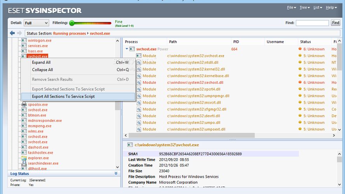Select Export All Sections To Service Script
This screenshot has height=194, width=345.
78,97
